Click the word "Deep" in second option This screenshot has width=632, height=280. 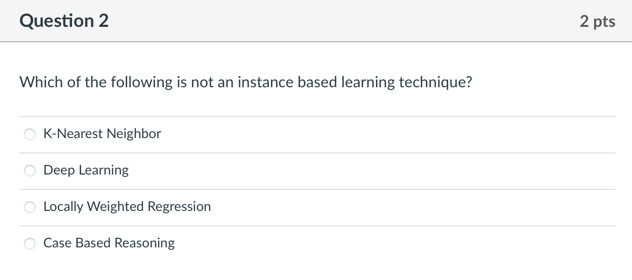coord(59,170)
